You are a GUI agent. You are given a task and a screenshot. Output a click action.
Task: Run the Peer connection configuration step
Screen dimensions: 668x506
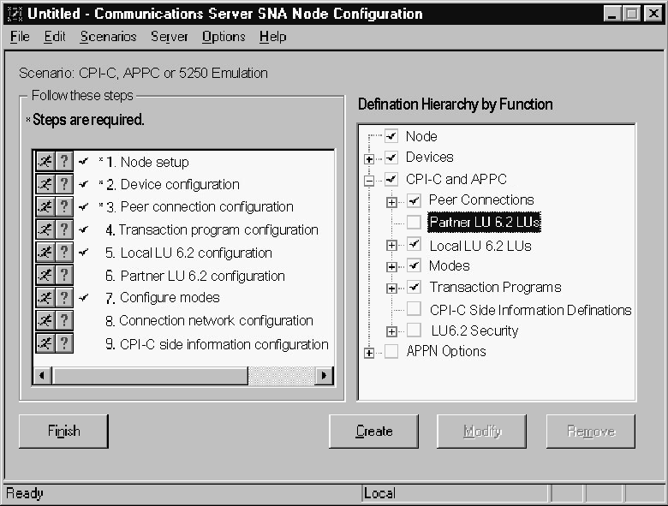click(x=45, y=207)
